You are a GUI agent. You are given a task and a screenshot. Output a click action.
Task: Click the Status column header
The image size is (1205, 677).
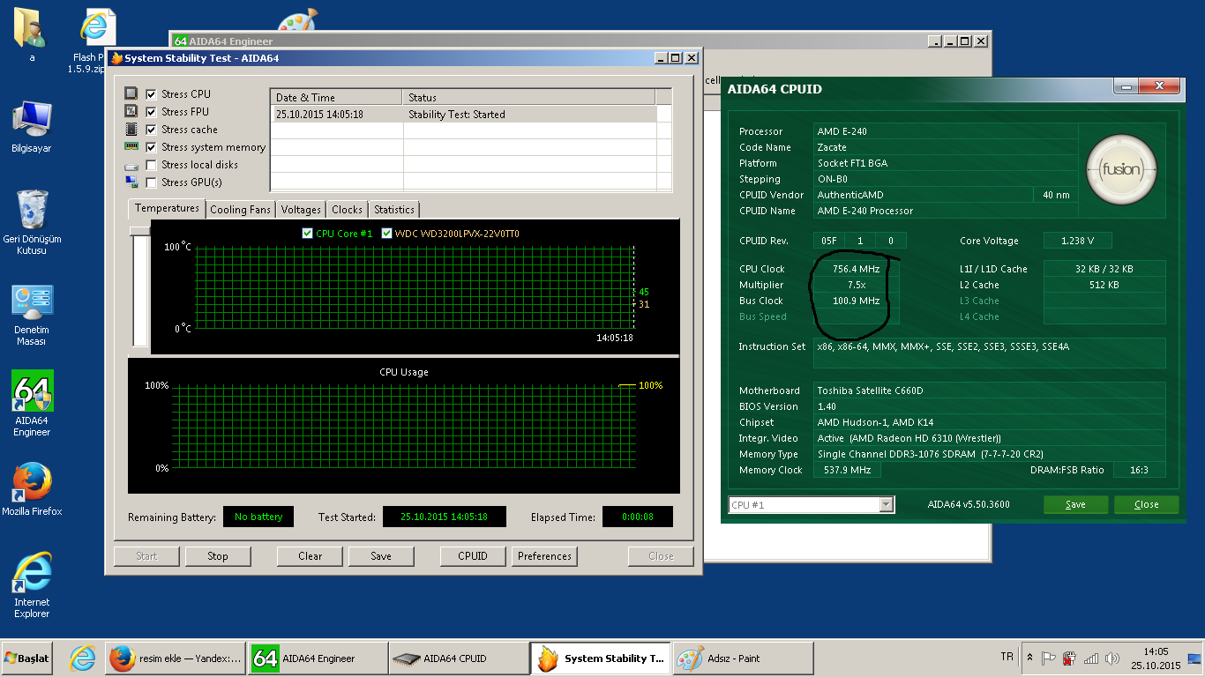529,97
